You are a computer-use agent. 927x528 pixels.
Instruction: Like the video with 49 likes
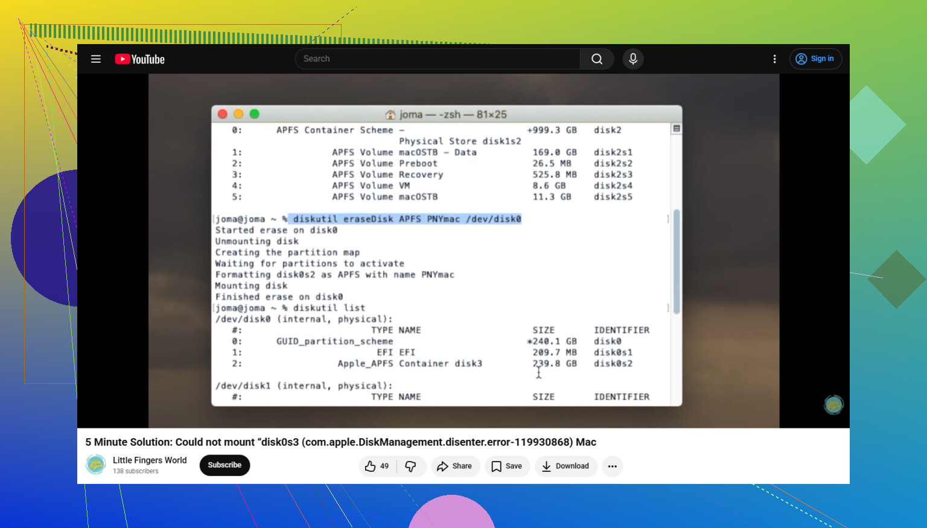click(x=377, y=466)
